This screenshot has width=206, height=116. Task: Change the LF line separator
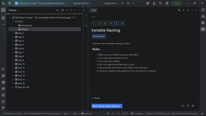coord(118,114)
